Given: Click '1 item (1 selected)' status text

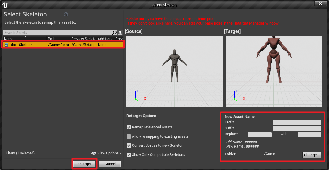Looking at the screenshot, I should [x=20, y=153].
